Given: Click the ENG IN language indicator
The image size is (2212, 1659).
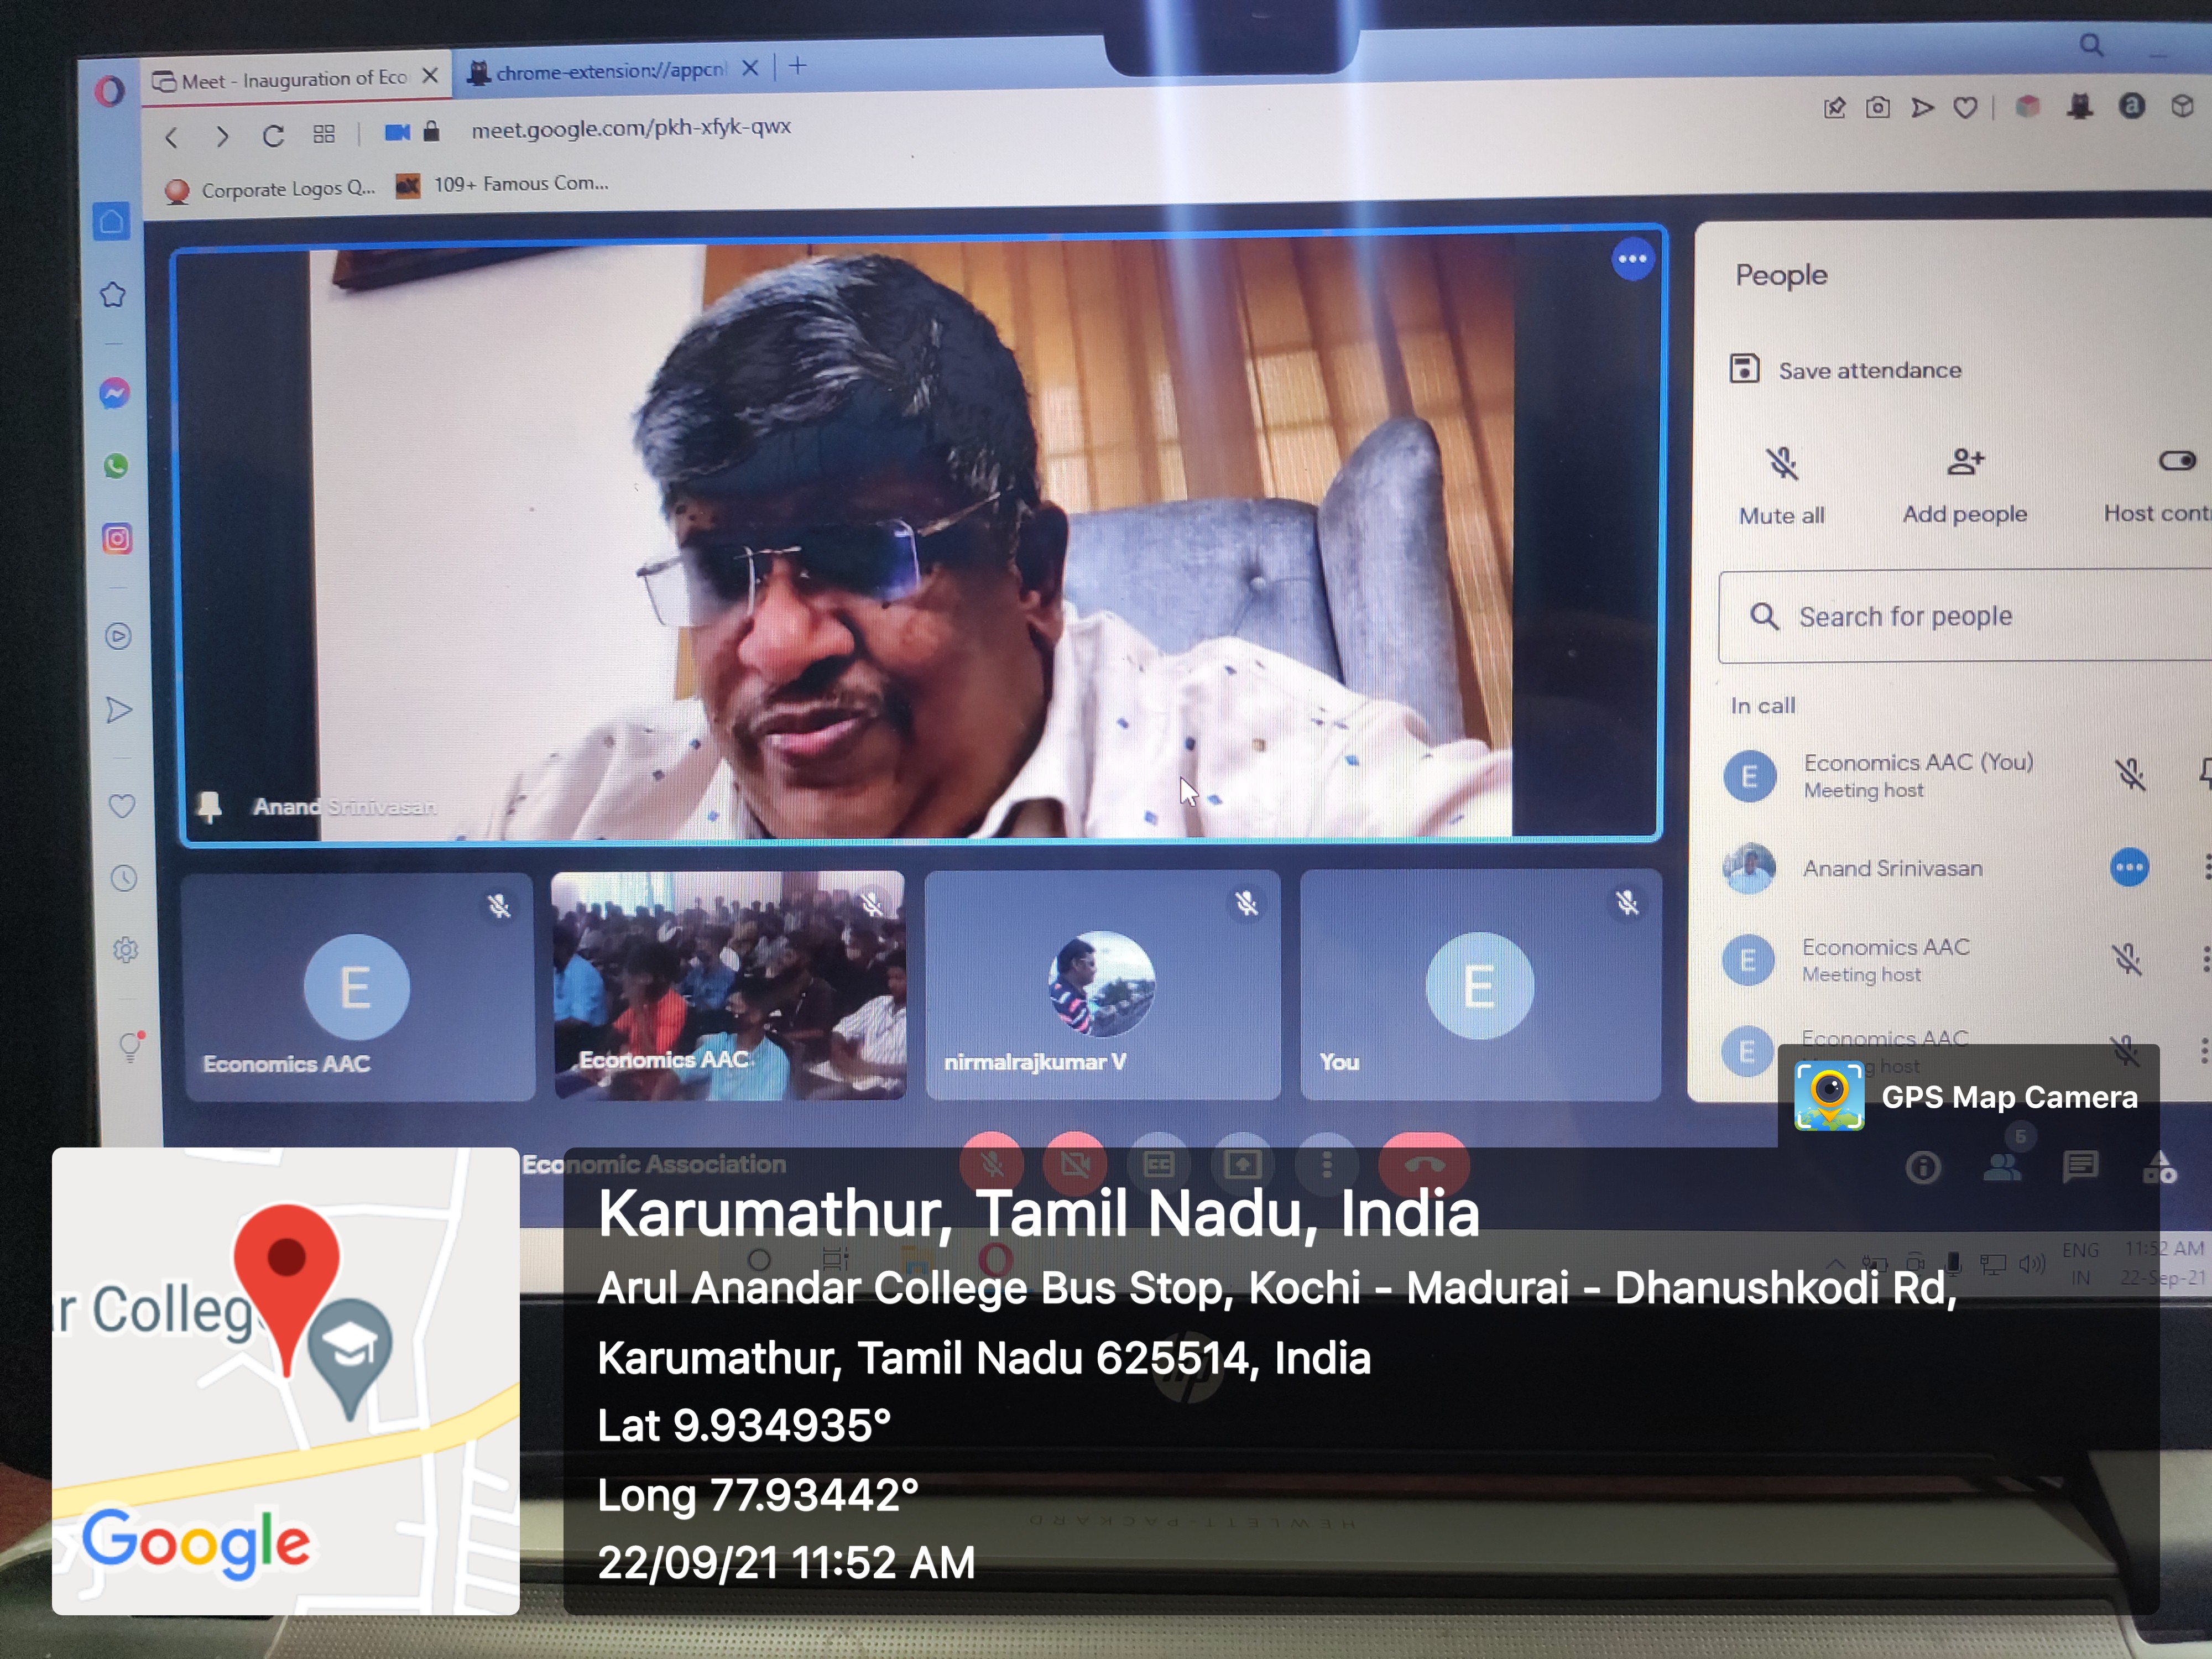Looking at the screenshot, I should [x=2080, y=1263].
